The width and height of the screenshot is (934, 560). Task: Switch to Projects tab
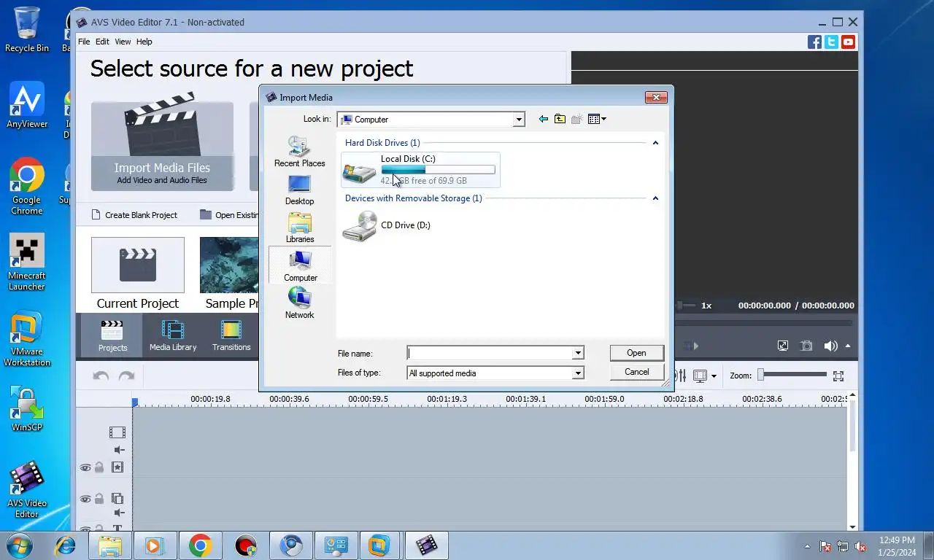tap(112, 336)
